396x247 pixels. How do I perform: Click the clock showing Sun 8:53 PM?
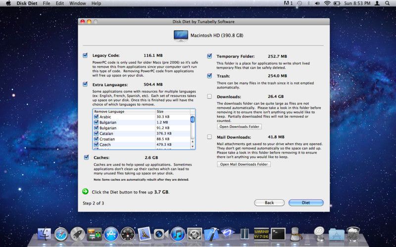click(x=357, y=3)
